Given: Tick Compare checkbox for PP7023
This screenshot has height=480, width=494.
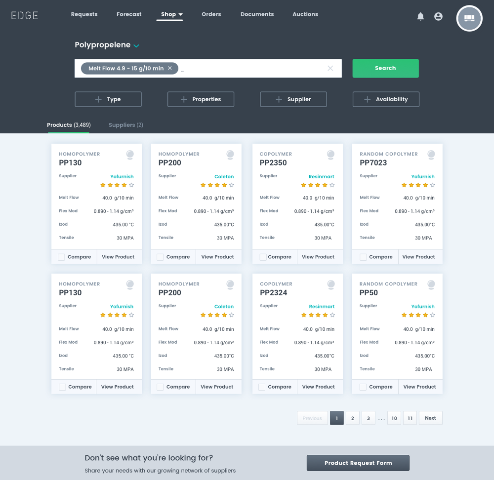Looking at the screenshot, I should click(x=363, y=257).
